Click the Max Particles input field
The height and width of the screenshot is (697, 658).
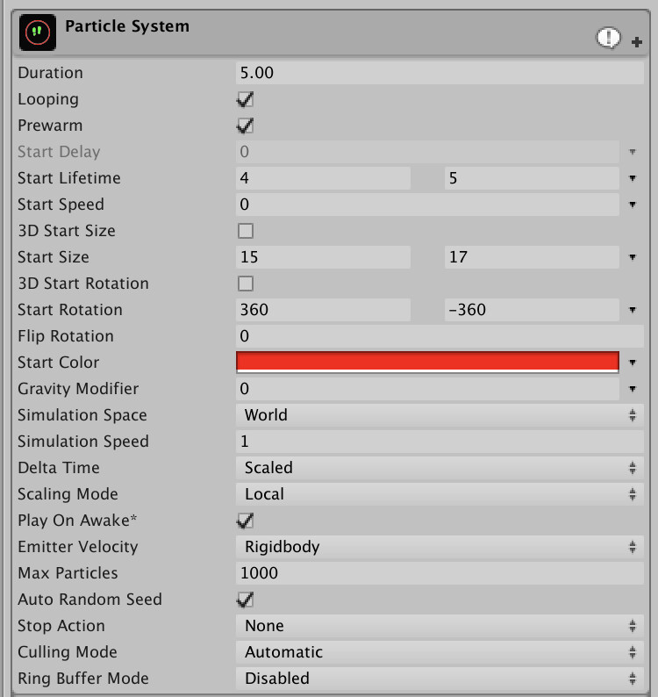click(440, 573)
